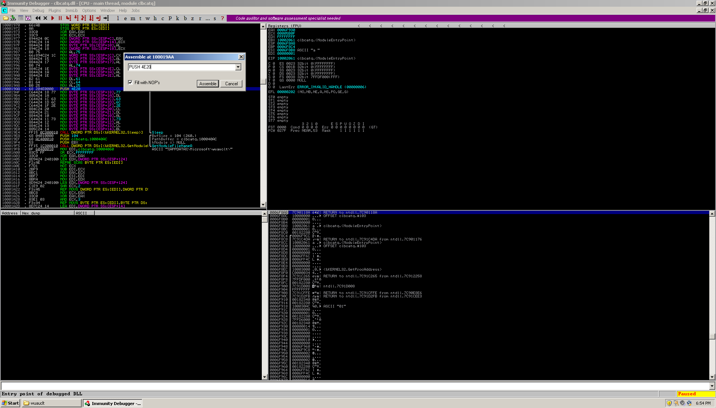The width and height of the screenshot is (716, 408).
Task: Open help with red question mark icon
Action: point(223,18)
